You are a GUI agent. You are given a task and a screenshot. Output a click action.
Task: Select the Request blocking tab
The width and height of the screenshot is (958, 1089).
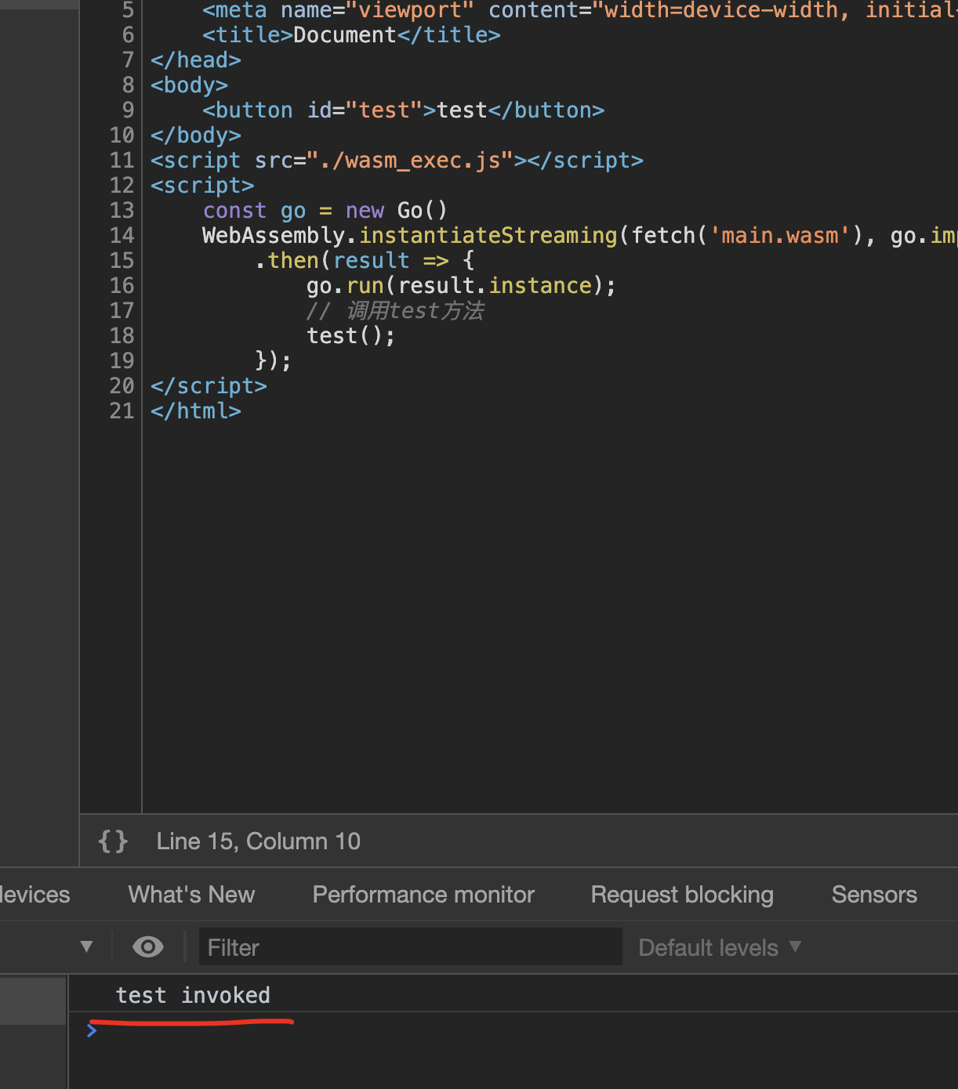click(x=682, y=895)
